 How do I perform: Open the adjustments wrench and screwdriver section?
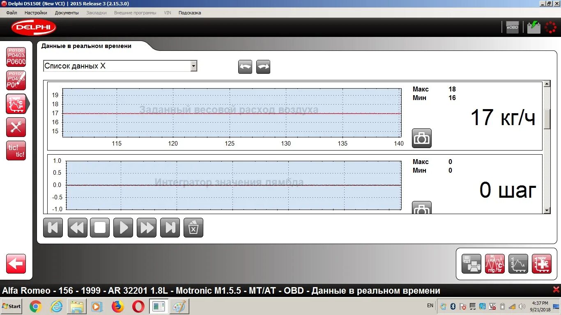pos(16,127)
